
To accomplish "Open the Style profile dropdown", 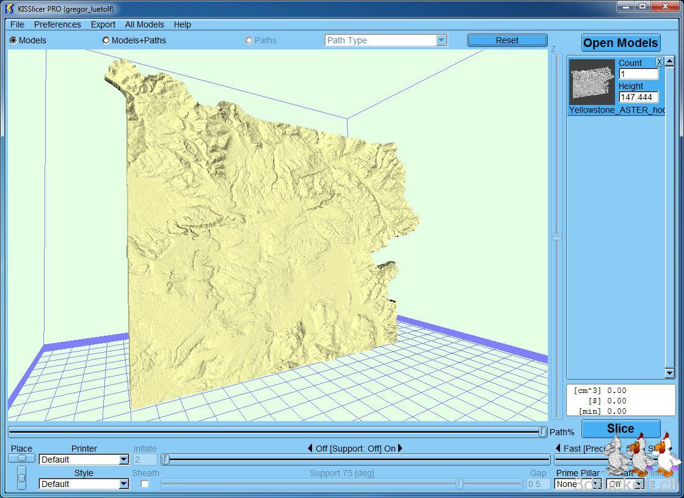I will point(123,484).
